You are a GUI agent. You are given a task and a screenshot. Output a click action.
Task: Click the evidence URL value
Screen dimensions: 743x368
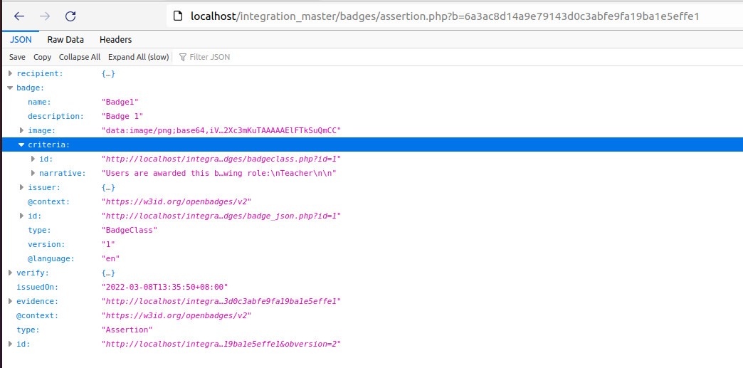point(221,301)
